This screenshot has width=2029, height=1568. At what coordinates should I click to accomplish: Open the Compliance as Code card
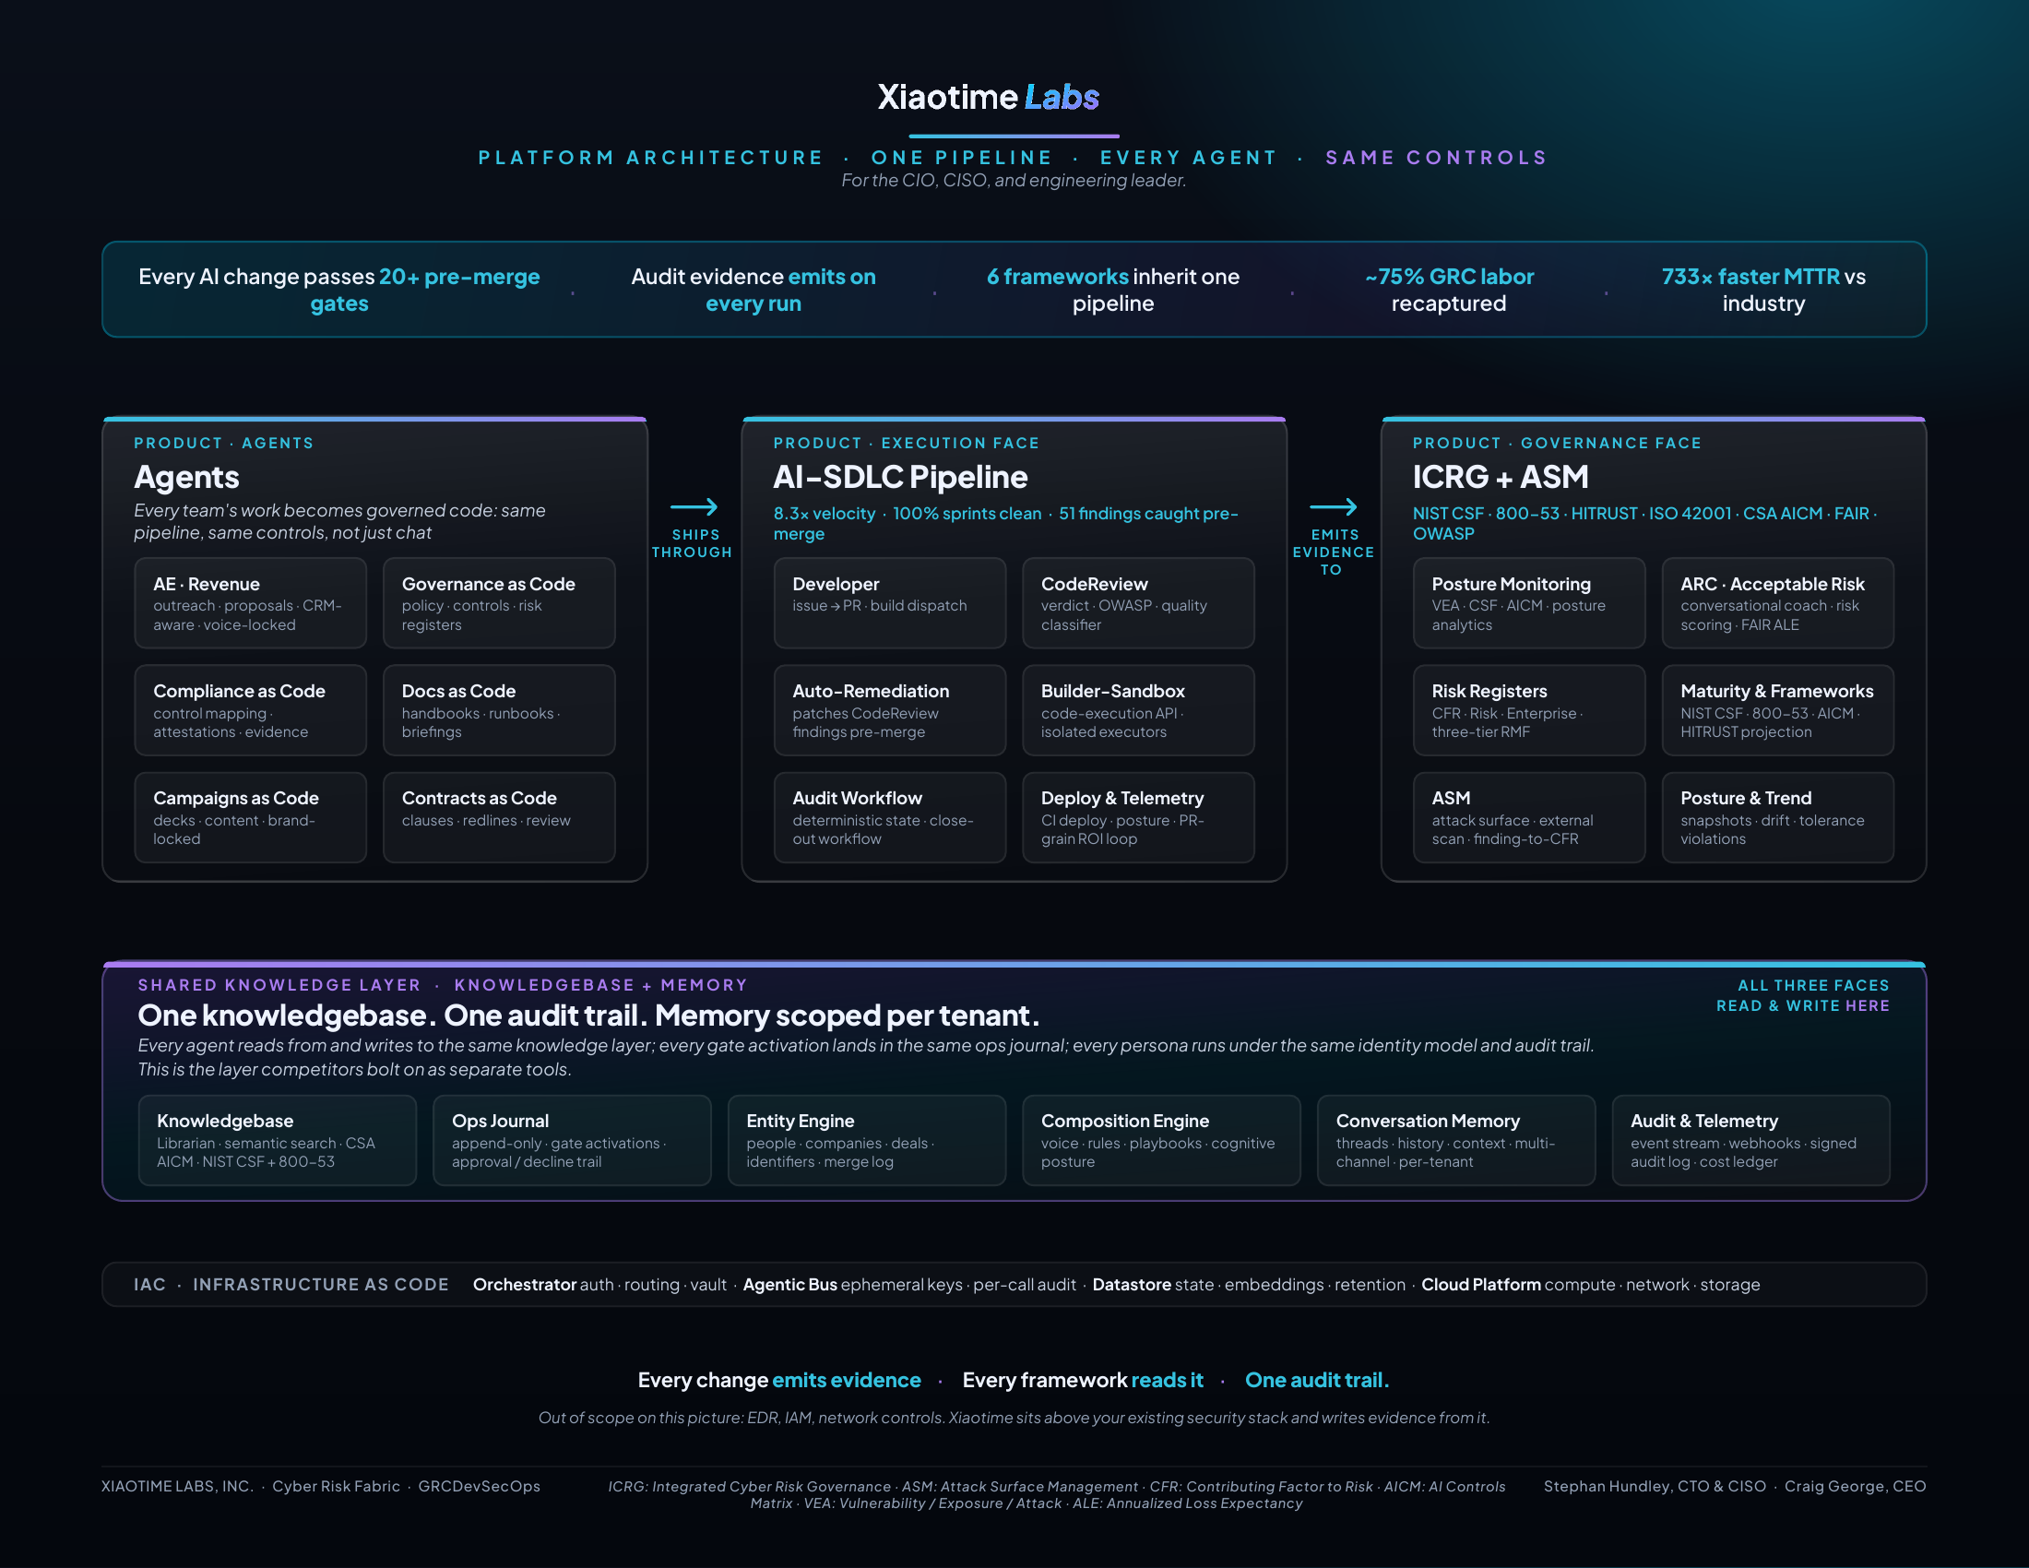(250, 709)
